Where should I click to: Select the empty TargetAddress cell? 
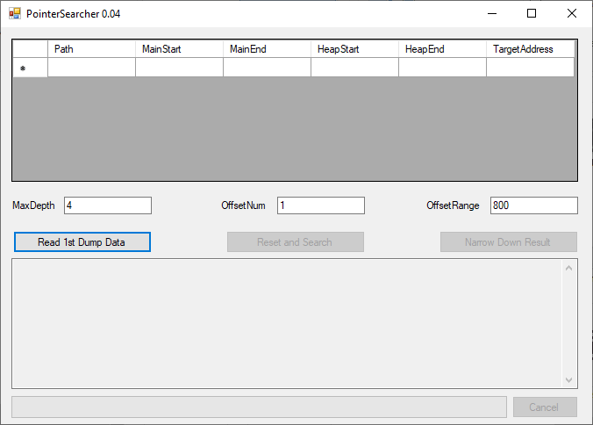[530, 68]
